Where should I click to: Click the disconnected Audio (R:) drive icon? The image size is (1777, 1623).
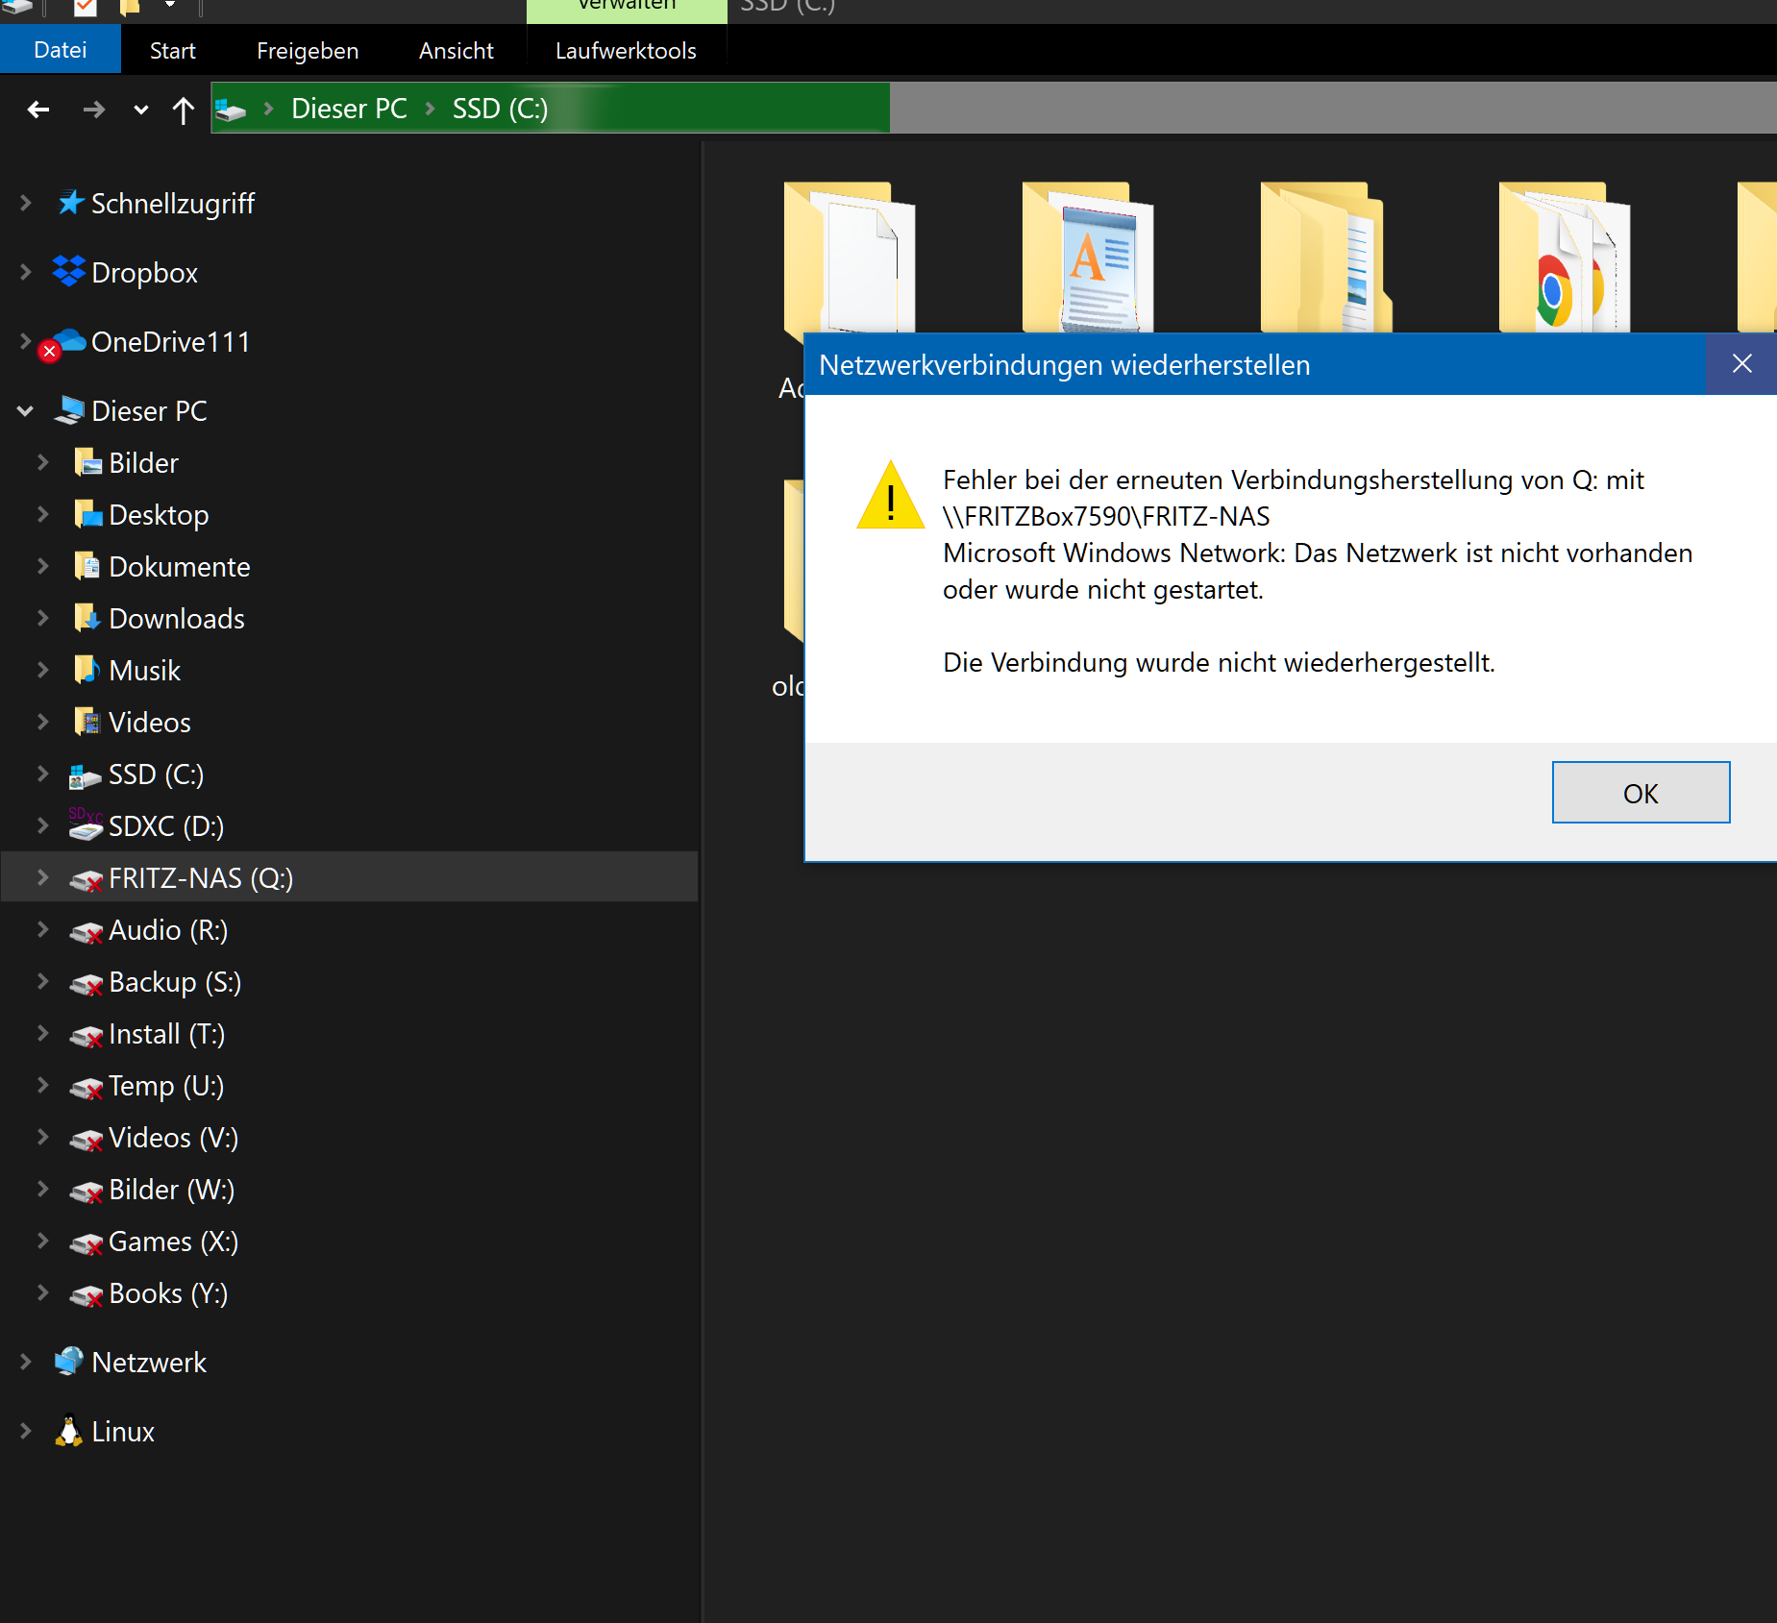(x=86, y=931)
